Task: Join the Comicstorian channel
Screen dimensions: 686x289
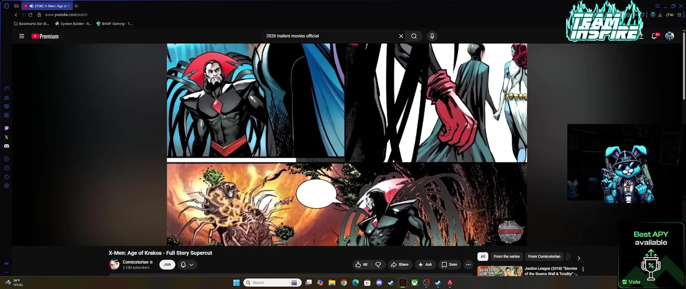Action: 167,265
